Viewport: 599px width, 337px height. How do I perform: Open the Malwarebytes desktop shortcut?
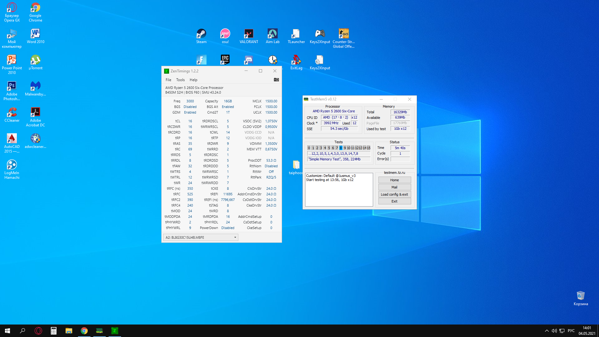pos(35,86)
